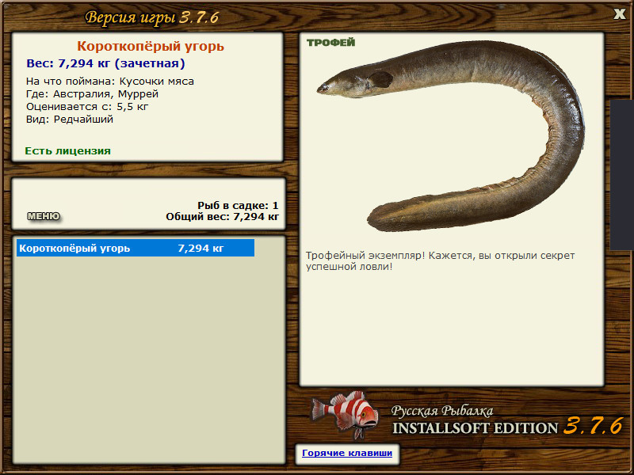The image size is (634, 475).
Task: Click the На что поймана: Кусочки мяса line
Action: 110,82
